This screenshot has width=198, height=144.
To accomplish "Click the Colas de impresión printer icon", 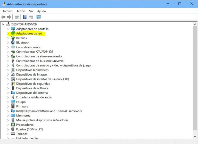I will 13,47.
